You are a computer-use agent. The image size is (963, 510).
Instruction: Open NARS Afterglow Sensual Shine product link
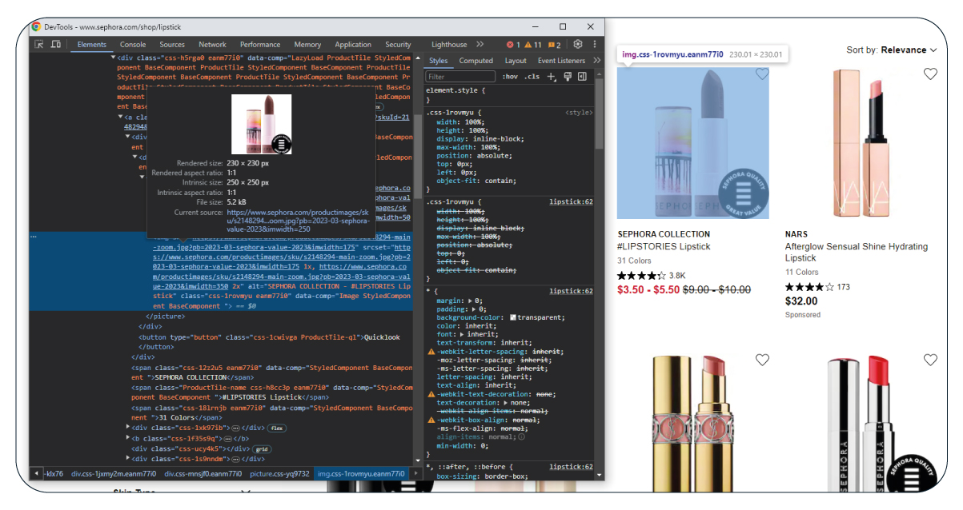[857, 253]
